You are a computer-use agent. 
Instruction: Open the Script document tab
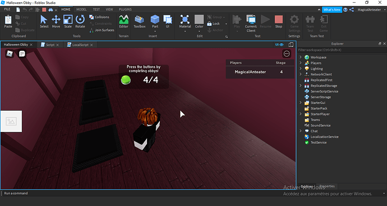click(x=50, y=45)
